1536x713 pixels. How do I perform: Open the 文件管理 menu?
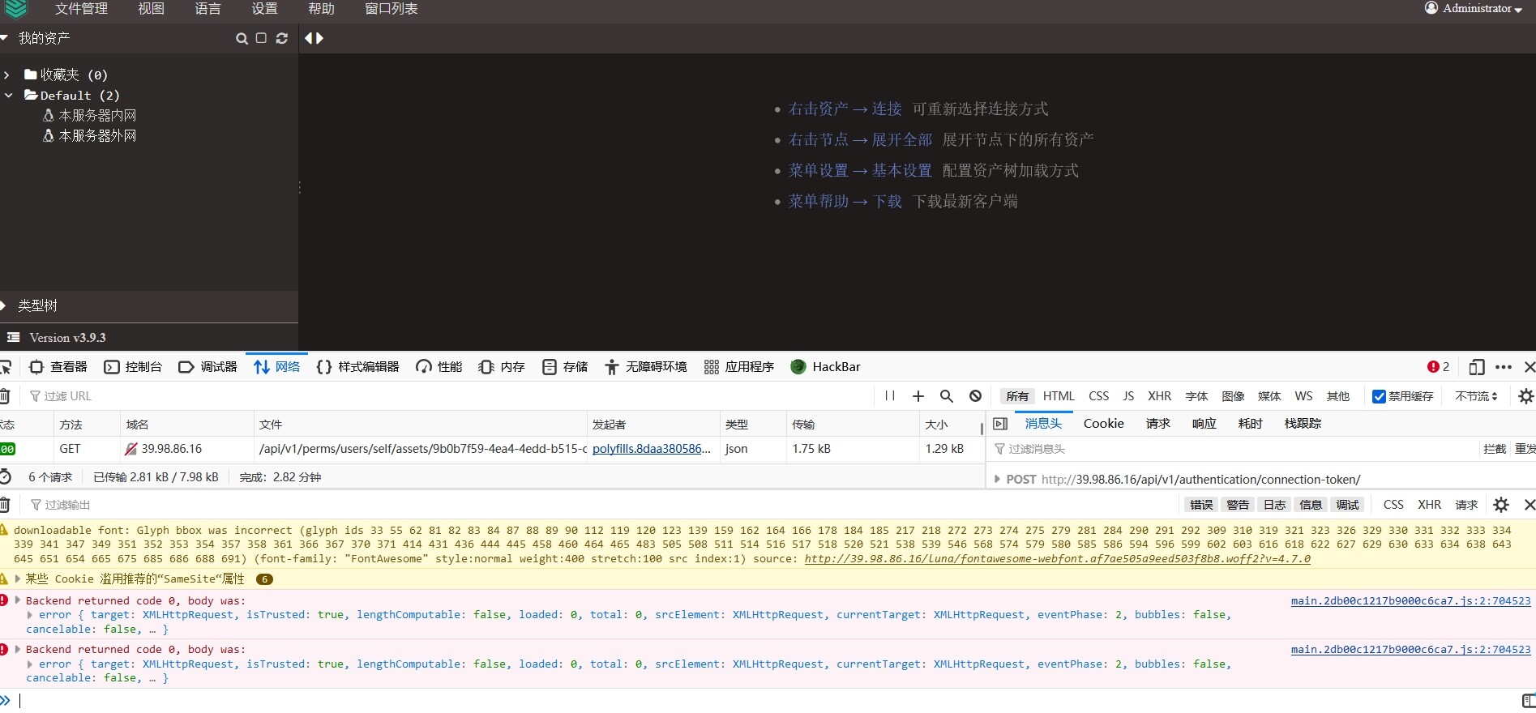click(x=81, y=9)
